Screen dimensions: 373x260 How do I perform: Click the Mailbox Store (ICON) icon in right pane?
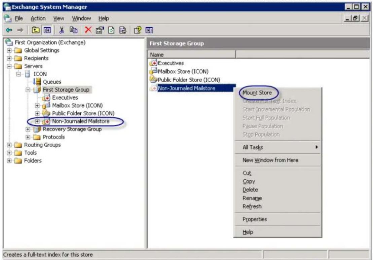(x=153, y=71)
